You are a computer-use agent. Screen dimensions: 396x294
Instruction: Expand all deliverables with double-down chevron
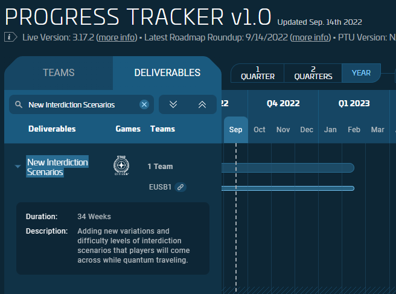point(173,104)
